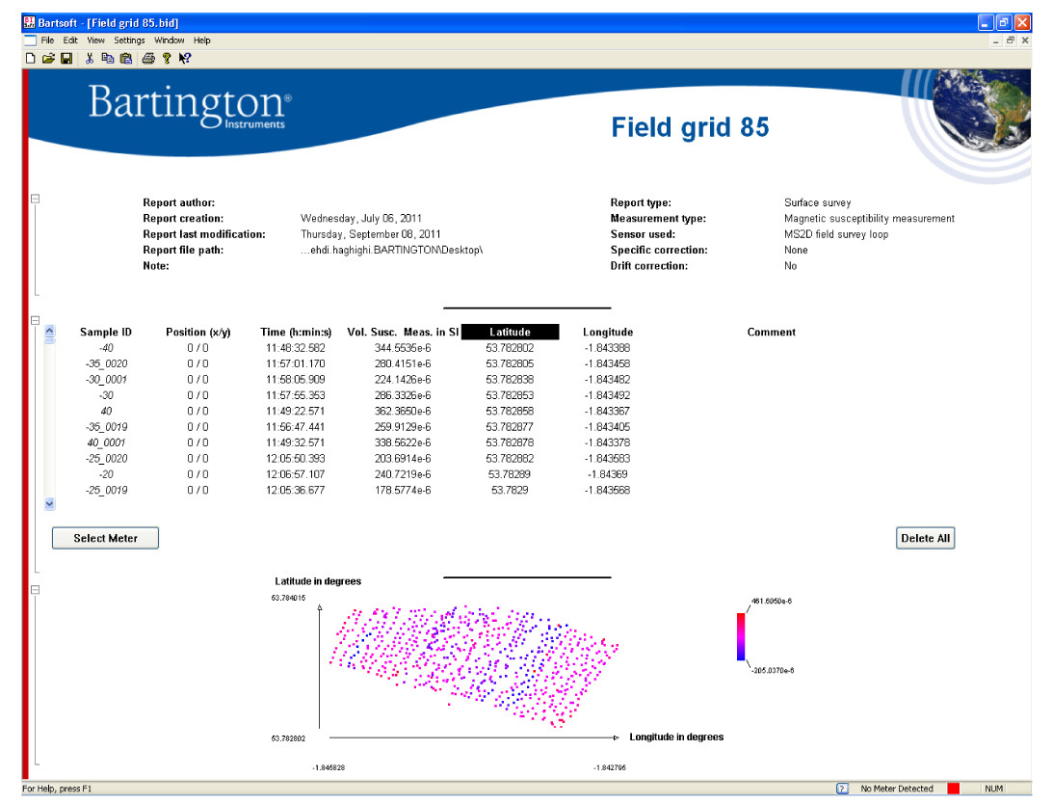Open the About dialog via question mark icon
The width and height of the screenshot is (1053, 804).
(x=166, y=58)
